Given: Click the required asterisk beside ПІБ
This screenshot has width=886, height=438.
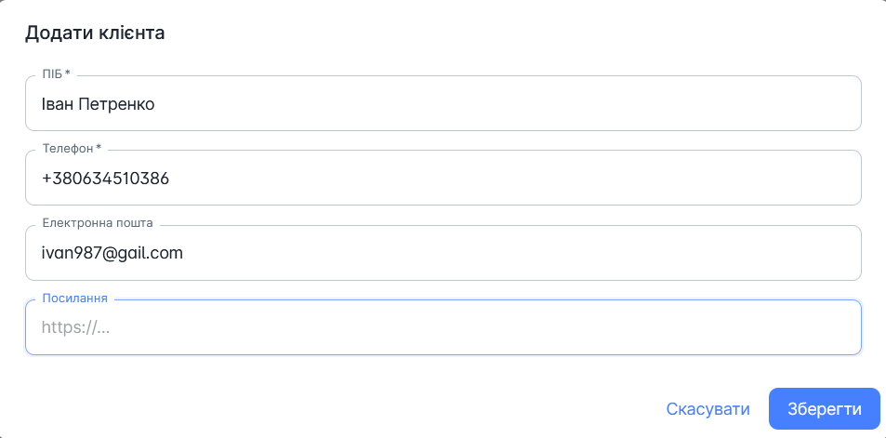Looking at the screenshot, I should pos(68,73).
